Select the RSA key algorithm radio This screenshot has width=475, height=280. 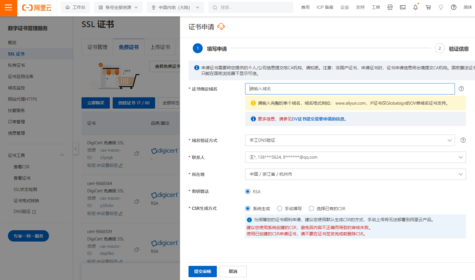(248, 191)
